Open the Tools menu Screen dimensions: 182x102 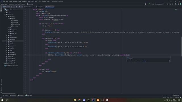click(x=36, y=1)
